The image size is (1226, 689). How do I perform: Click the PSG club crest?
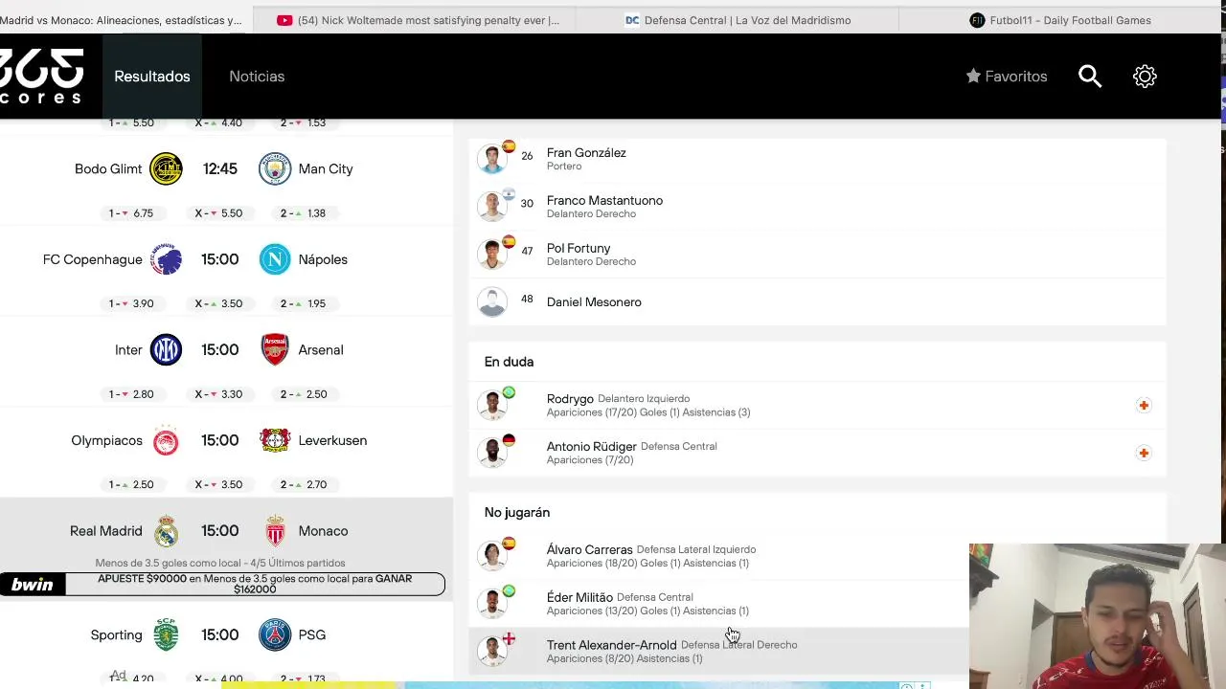coord(275,634)
